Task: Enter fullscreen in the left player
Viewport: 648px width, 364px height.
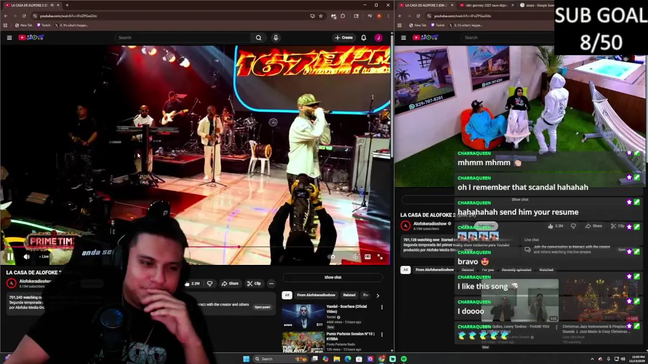Action: [380, 257]
